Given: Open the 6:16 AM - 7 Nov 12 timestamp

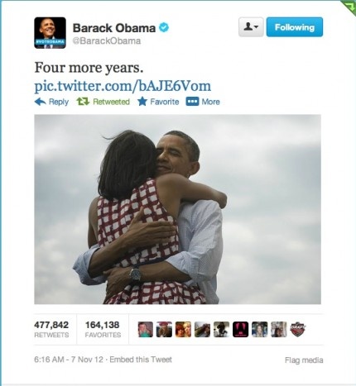Looking at the screenshot, I should coord(69,360).
